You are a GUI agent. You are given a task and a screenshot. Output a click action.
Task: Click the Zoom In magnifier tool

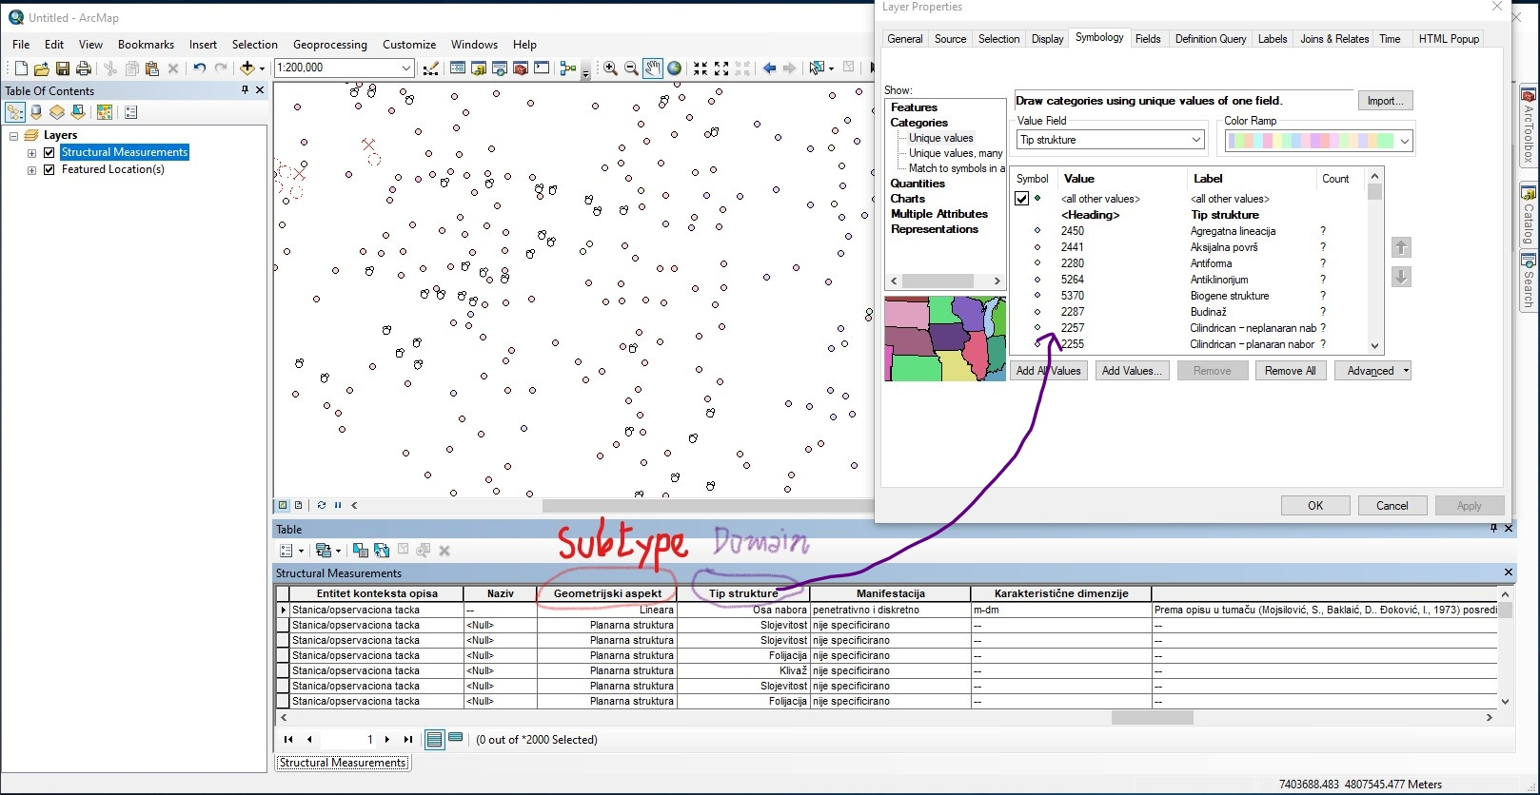[610, 68]
